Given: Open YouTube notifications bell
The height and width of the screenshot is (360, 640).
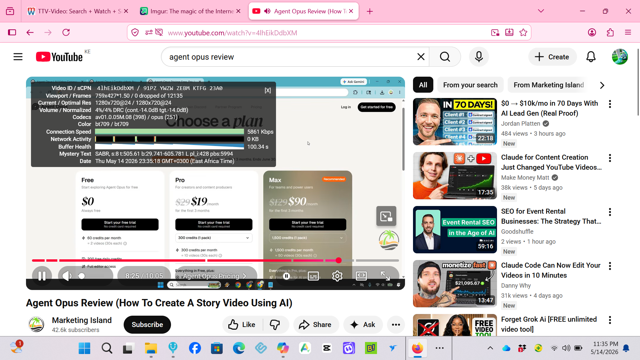Looking at the screenshot, I should tap(591, 57).
